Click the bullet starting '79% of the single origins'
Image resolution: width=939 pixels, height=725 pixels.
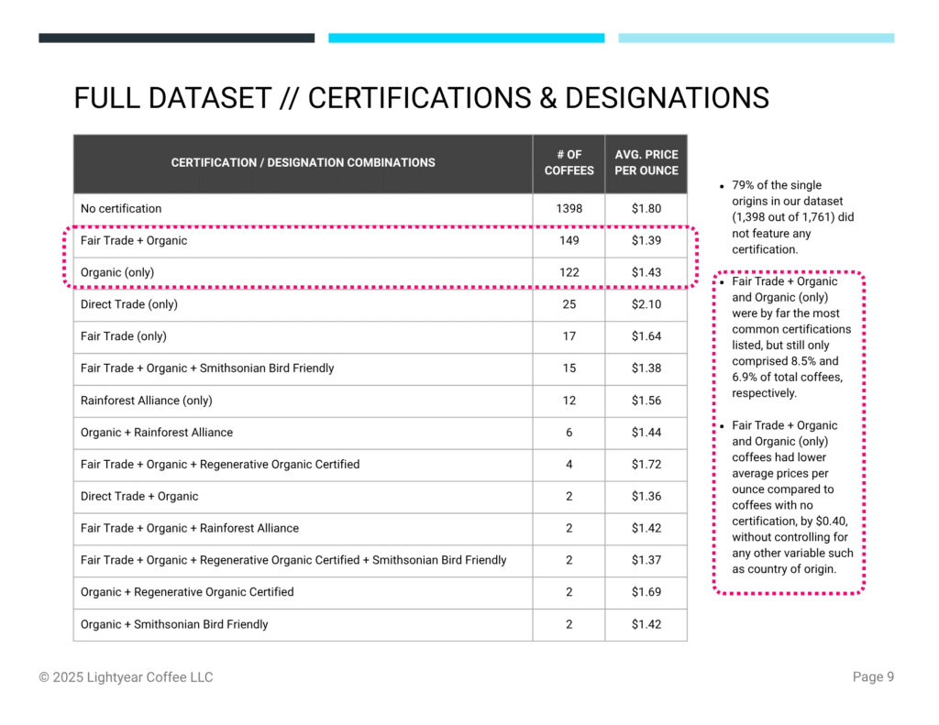(791, 217)
